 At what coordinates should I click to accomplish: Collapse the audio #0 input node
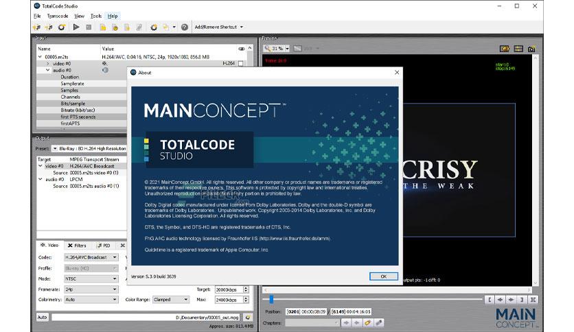point(47,70)
